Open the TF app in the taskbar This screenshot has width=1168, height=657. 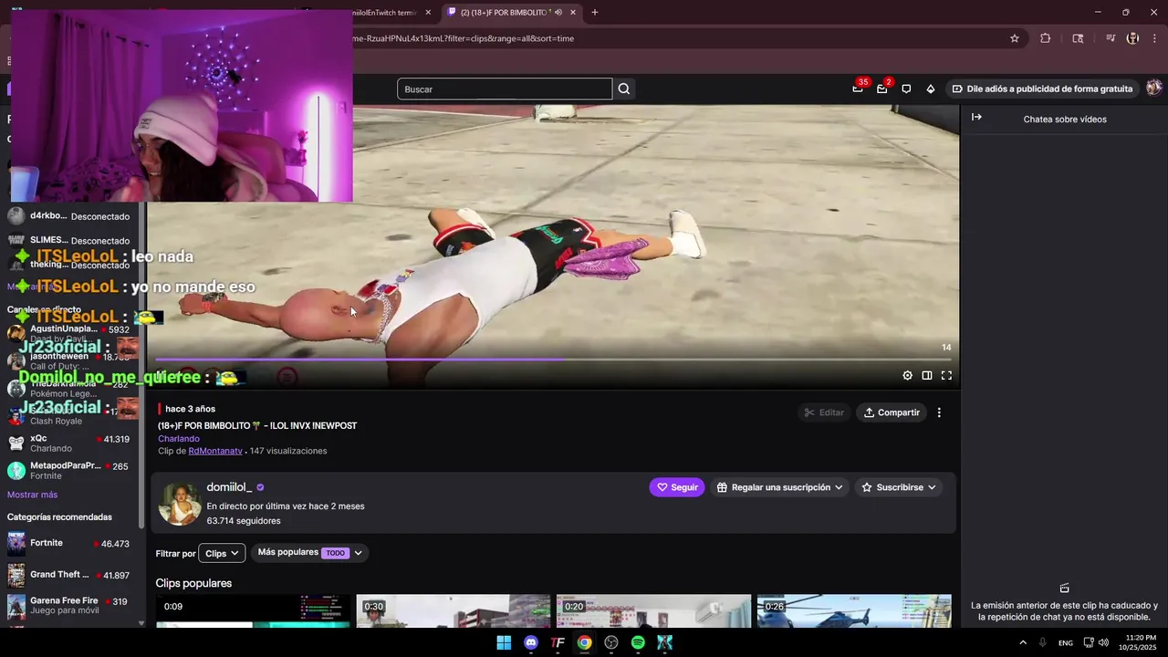(x=558, y=642)
